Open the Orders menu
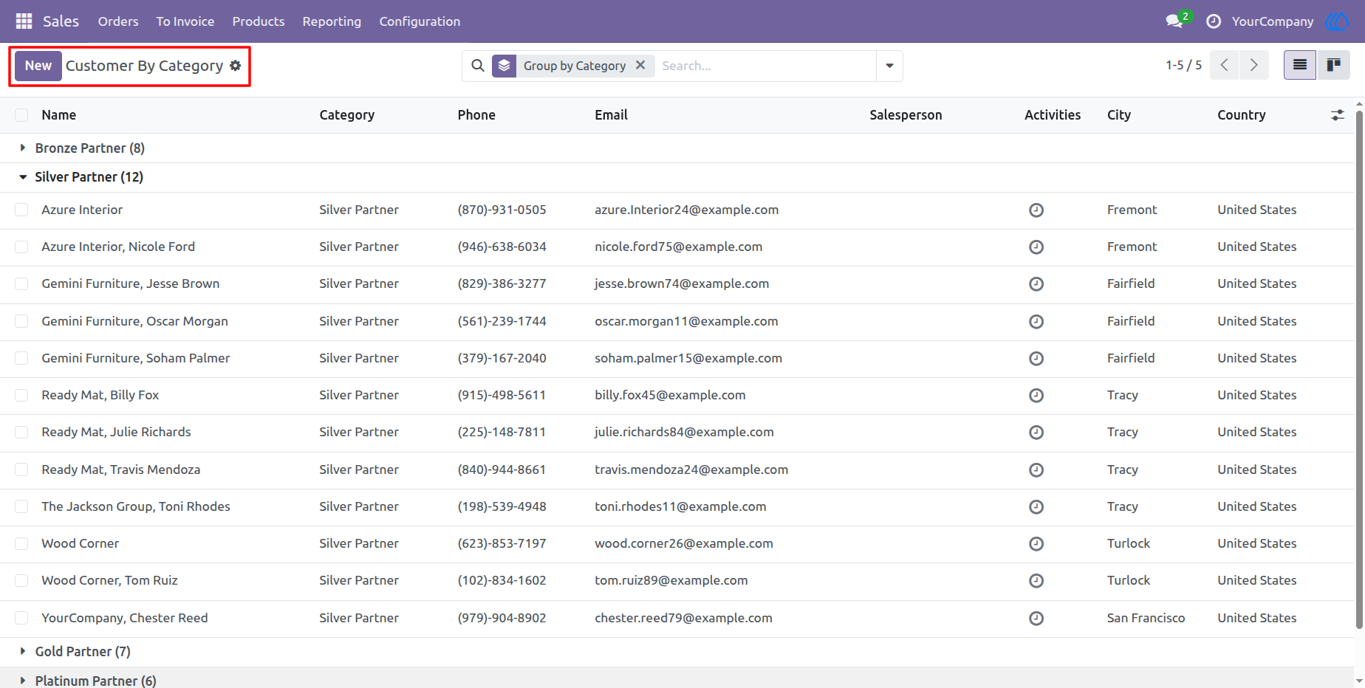 point(118,21)
